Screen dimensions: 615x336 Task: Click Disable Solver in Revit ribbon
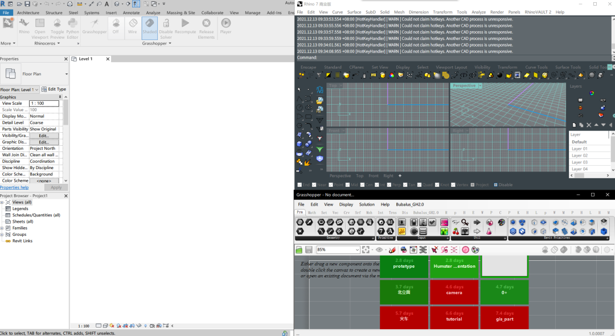pyautogui.click(x=166, y=28)
